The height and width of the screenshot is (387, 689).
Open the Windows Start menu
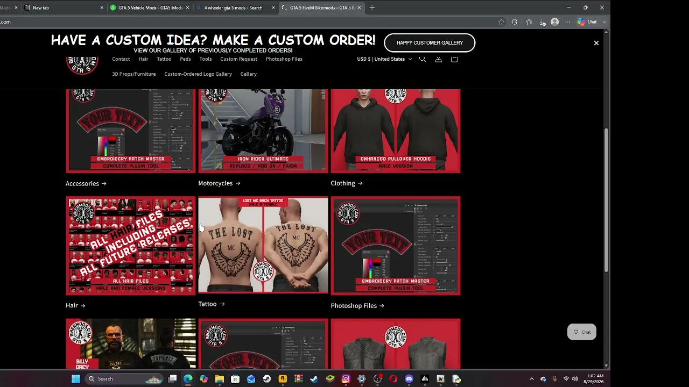click(x=76, y=379)
